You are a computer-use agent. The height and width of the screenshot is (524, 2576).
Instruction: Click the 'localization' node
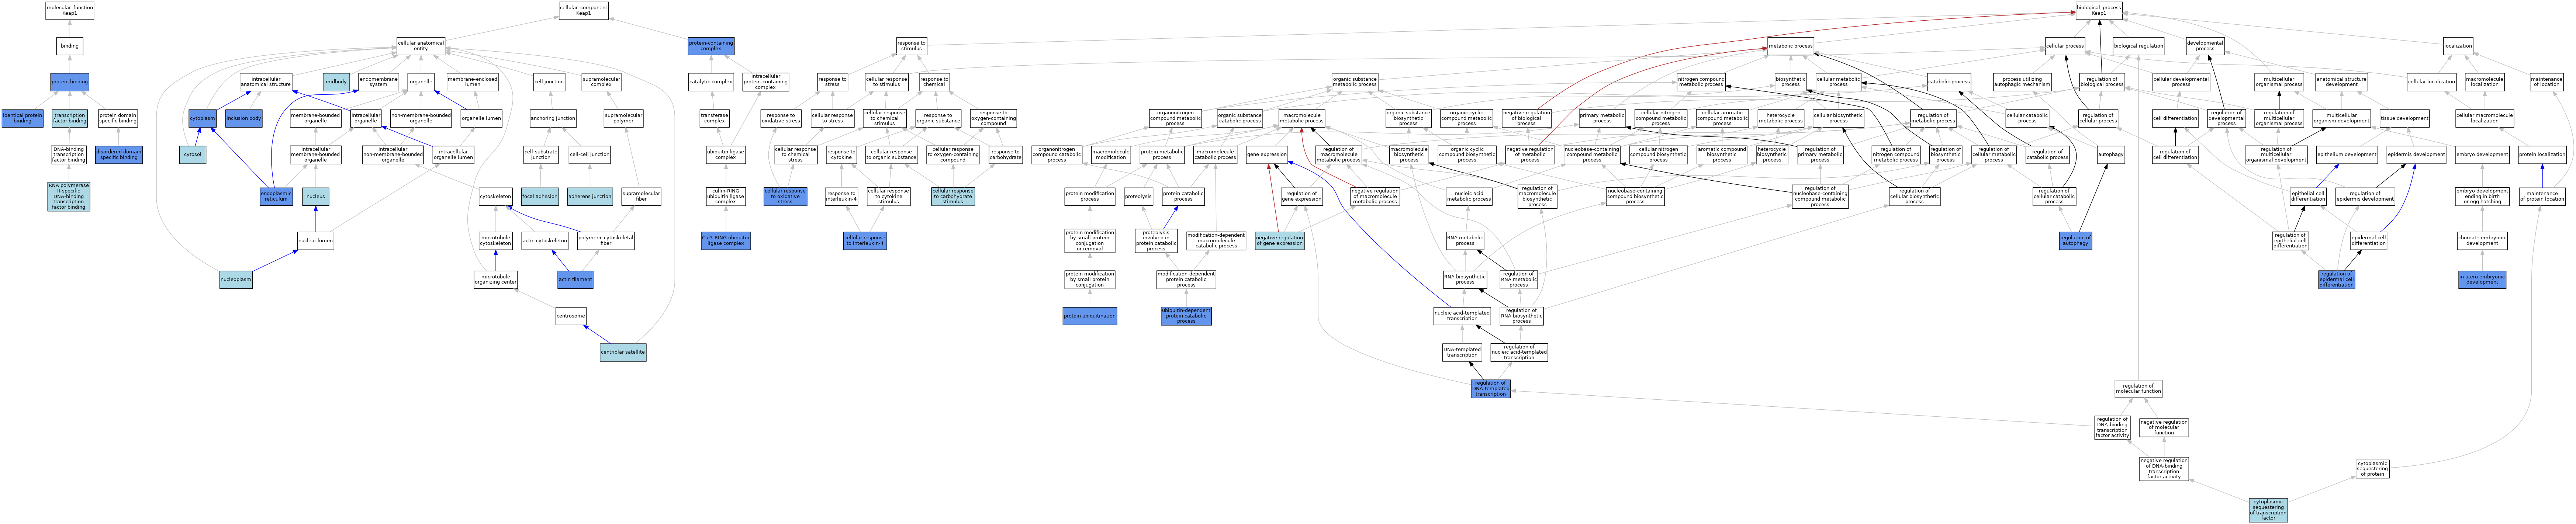(x=2458, y=46)
